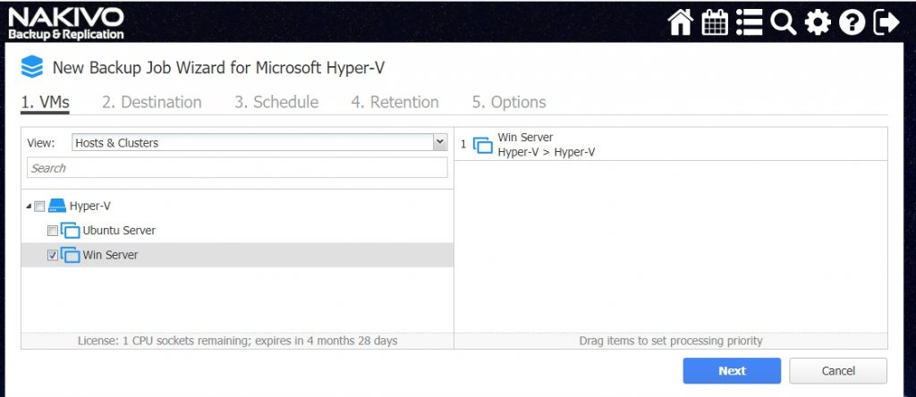Collapse the Hyper-V tree node
916x397 pixels.
pyautogui.click(x=29, y=207)
